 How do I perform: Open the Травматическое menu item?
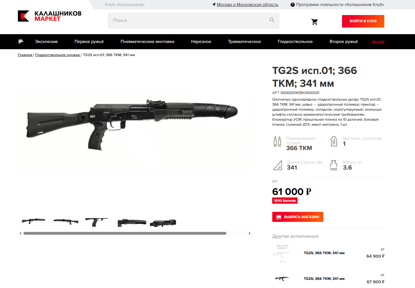pos(244,41)
